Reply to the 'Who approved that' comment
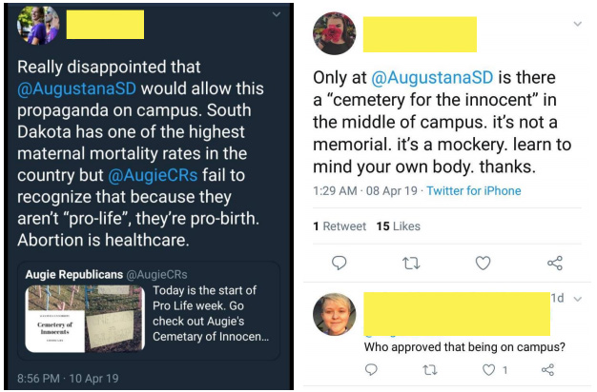Viewport: 597px width, 392px height. (371, 369)
